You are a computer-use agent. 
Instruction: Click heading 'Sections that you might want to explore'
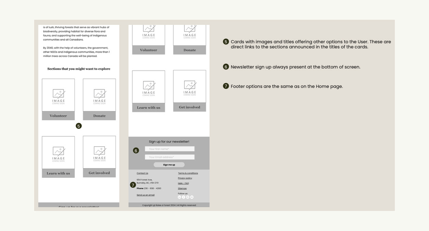79,69
